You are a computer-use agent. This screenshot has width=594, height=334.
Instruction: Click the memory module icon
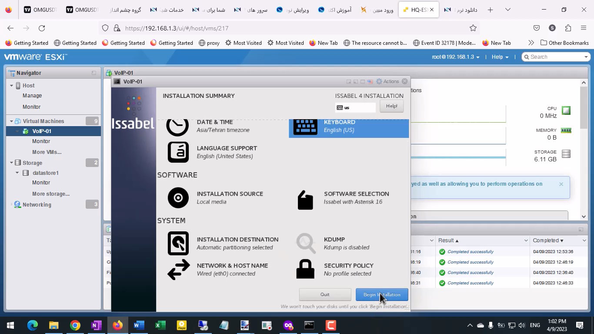coord(566,130)
